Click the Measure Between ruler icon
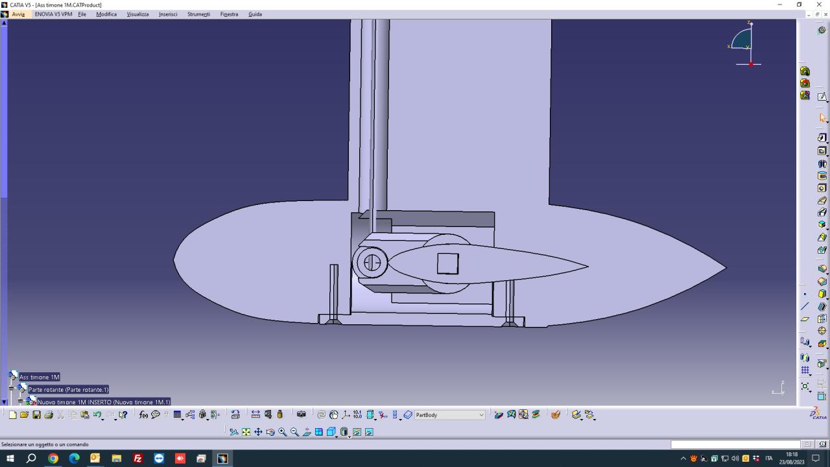Screen dimensions: 830x467 click(x=255, y=415)
